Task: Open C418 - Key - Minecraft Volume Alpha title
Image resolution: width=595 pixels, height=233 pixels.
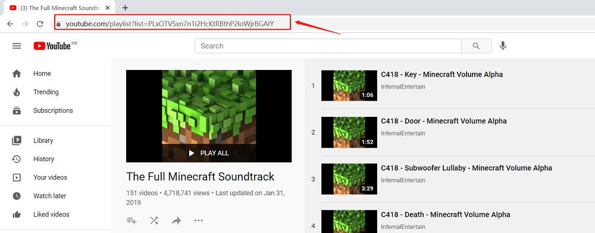Action: 441,75
